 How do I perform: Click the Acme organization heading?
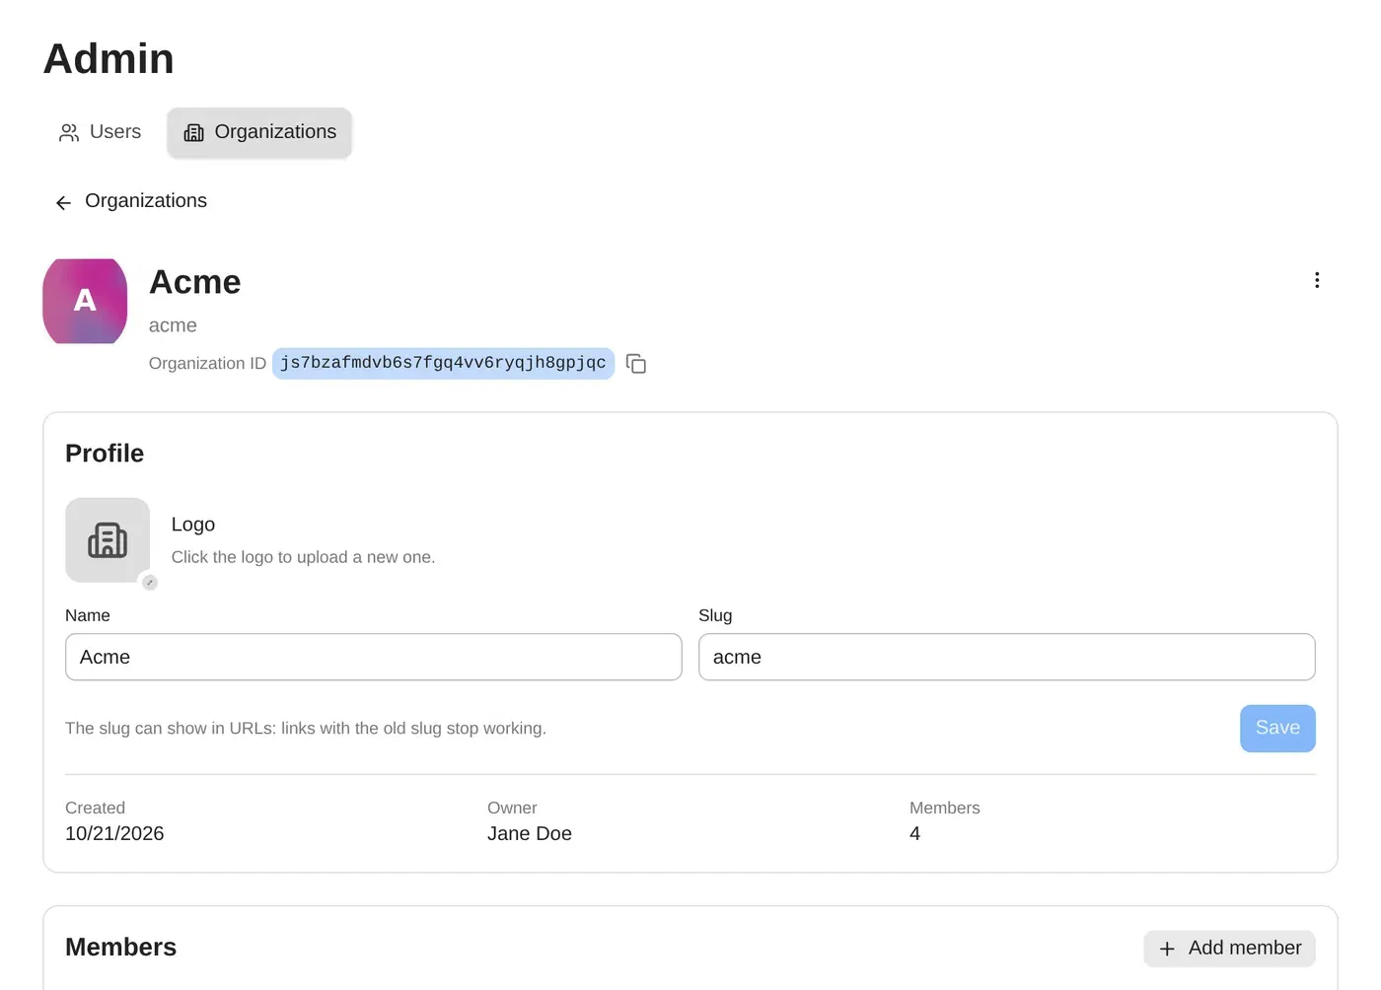tap(195, 282)
